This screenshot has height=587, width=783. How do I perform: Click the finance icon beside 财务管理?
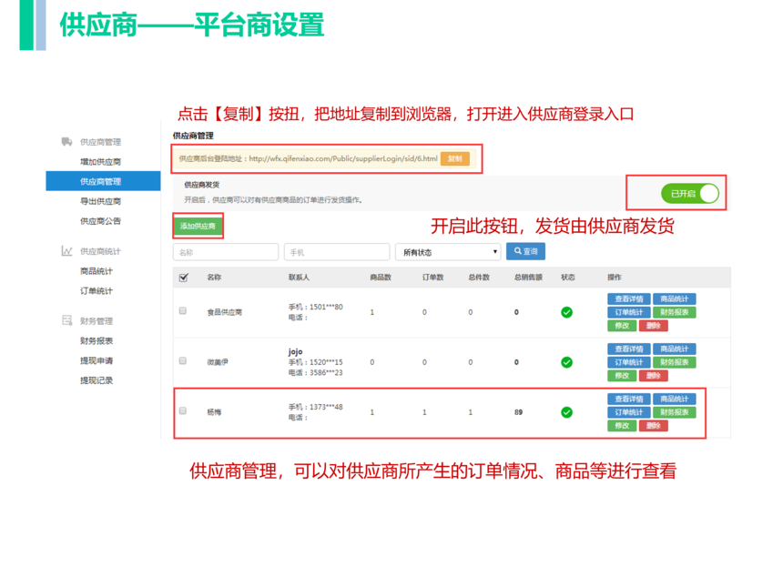(66, 321)
